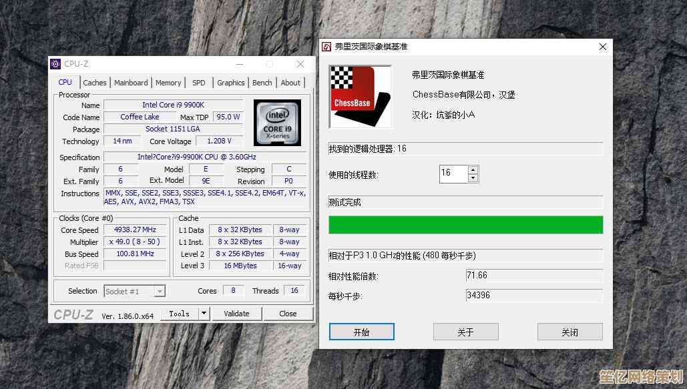Click the ChessBase logo image
The height and width of the screenshot is (389, 687).
[360, 95]
